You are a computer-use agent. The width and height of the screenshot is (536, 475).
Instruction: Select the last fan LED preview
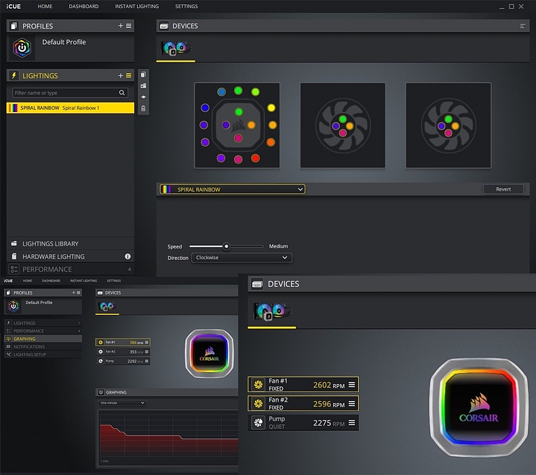448,125
